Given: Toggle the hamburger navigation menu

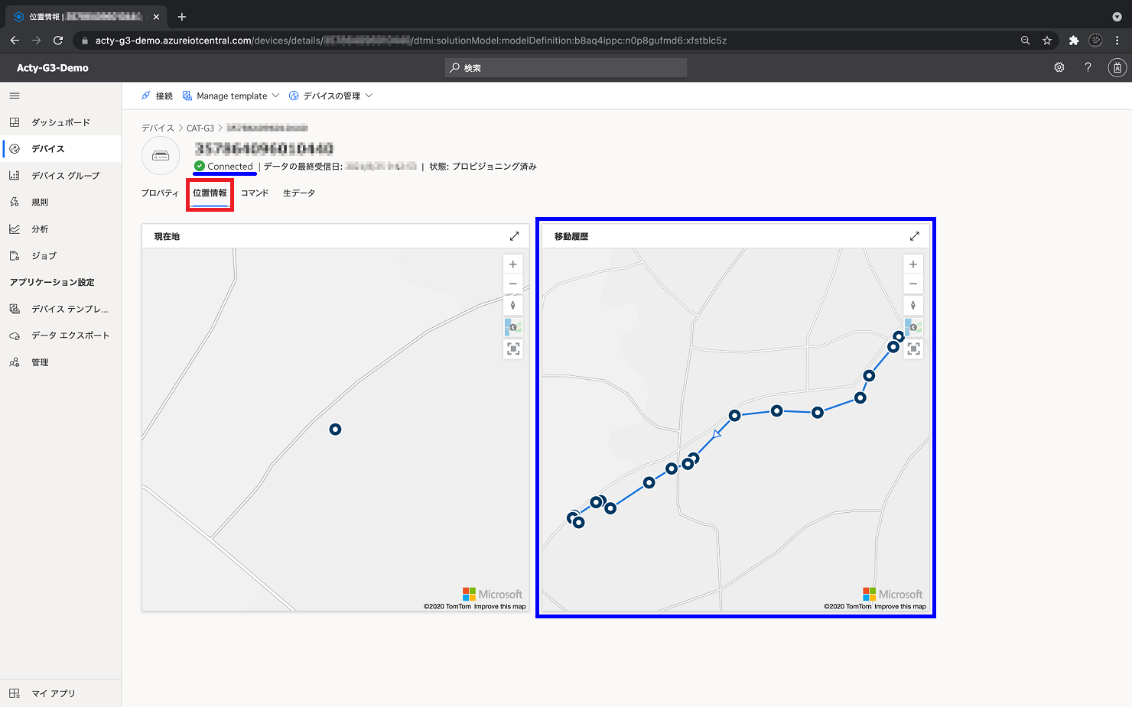Looking at the screenshot, I should (15, 96).
